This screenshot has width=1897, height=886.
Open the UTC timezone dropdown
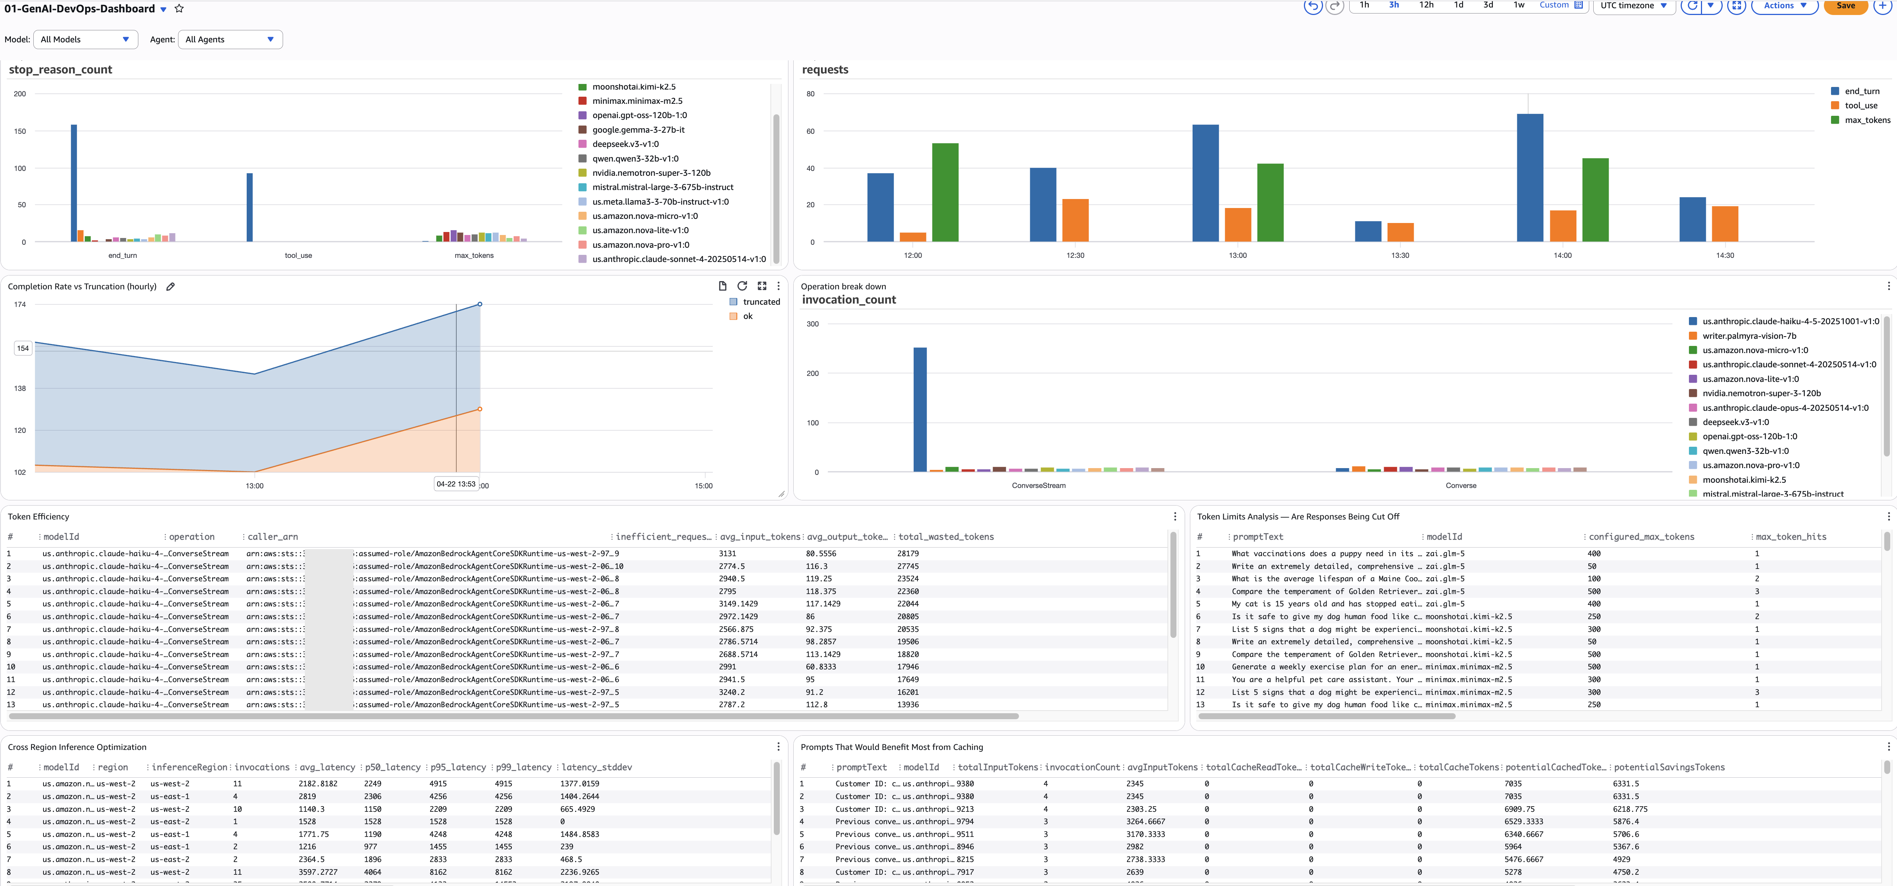click(1633, 6)
